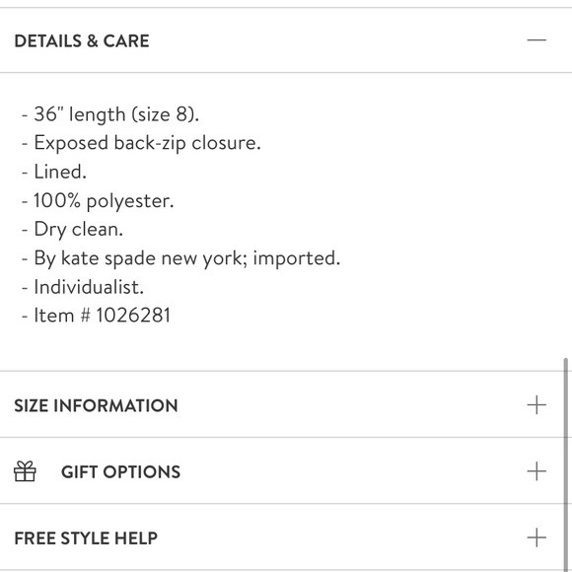Click the 'Exposed back-zip closure.' line
The height and width of the screenshot is (572, 572).
tap(147, 143)
